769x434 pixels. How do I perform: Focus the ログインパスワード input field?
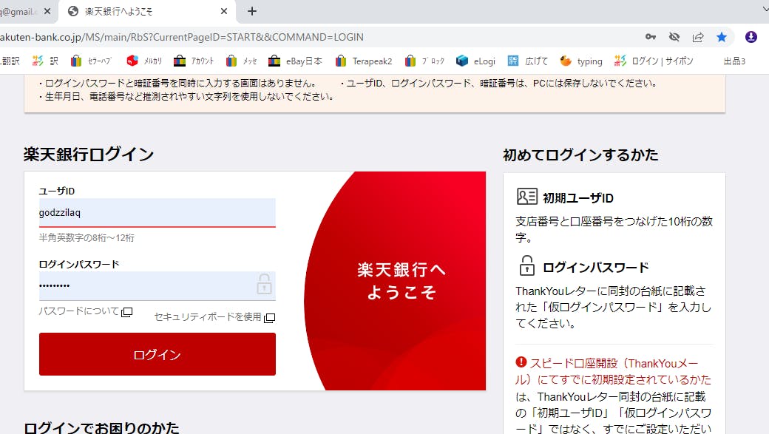[x=157, y=285]
